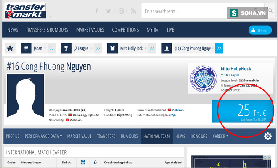This screenshot has width=278, height=168.
Task: Open the Instagram icon in header
Action: (x=121, y=11)
